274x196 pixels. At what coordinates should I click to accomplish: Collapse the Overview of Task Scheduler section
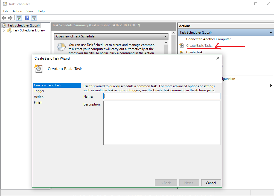point(165,37)
